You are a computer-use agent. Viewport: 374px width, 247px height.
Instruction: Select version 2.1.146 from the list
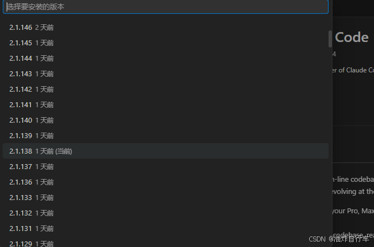tap(166, 28)
